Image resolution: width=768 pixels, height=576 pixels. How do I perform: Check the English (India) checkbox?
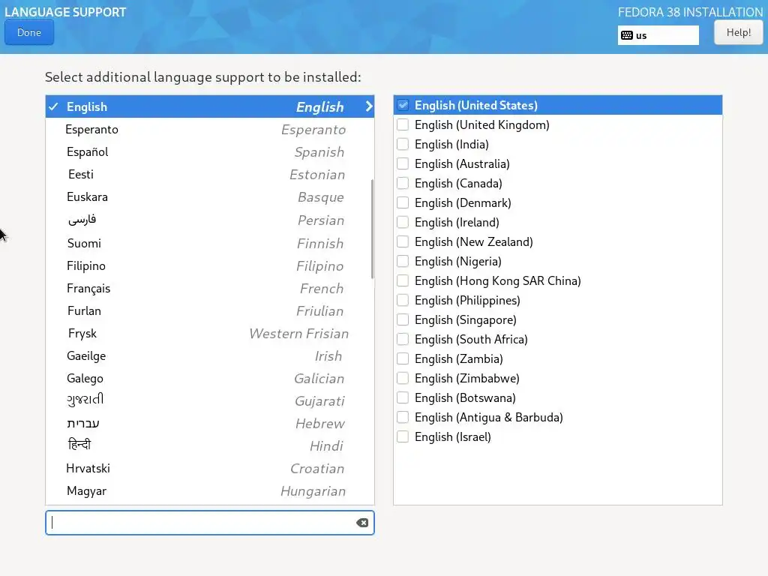(x=403, y=144)
